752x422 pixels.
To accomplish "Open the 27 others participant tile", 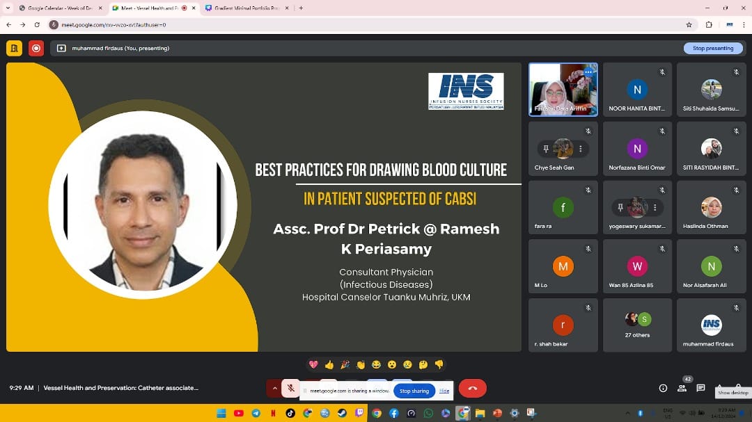I will (x=637, y=325).
